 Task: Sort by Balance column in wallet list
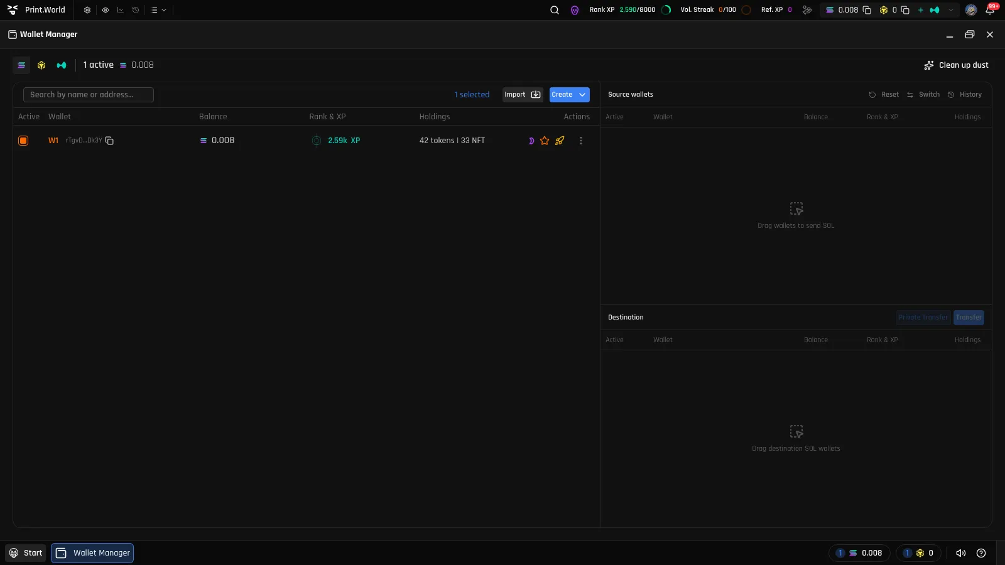pos(213,117)
